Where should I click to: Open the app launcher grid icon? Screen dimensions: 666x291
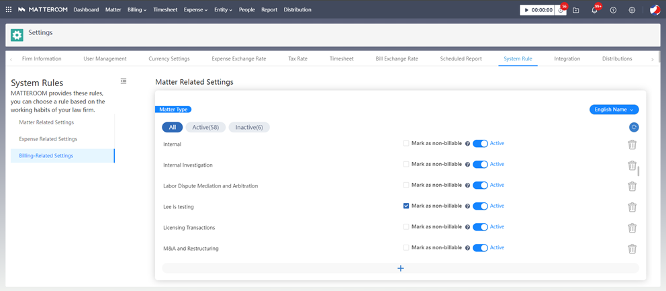9,10
